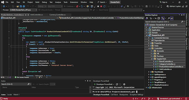This screenshot has height=100, width=189.
Task: Expand the External Sources node
Action: (x=146, y=27)
